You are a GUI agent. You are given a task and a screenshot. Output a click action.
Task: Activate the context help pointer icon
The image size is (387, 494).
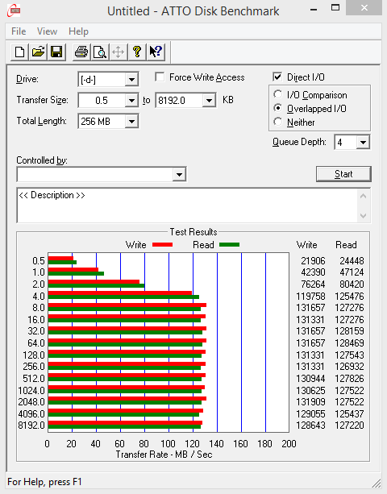click(x=156, y=52)
